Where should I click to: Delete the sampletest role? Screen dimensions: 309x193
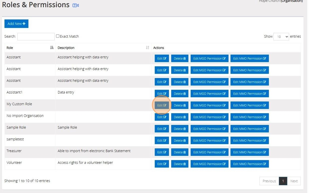(x=180, y=141)
